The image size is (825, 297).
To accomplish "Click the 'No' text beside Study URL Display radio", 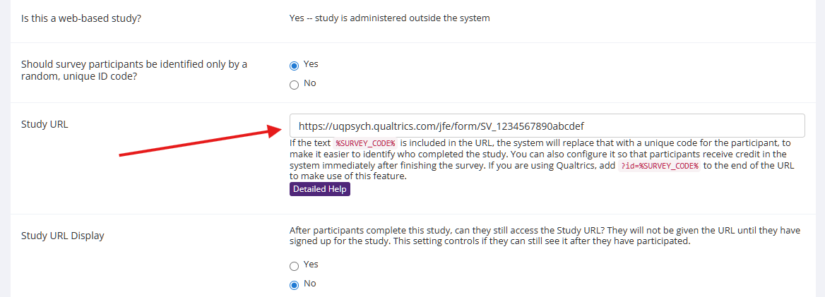I will coord(309,284).
